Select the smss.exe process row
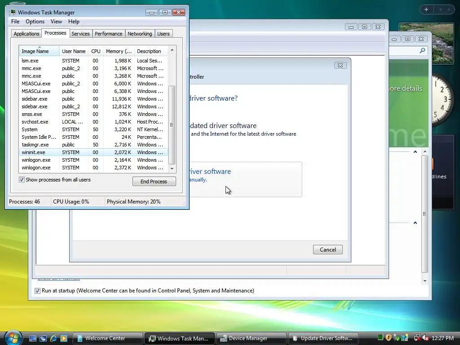This screenshot has height=345, width=460. point(93,114)
